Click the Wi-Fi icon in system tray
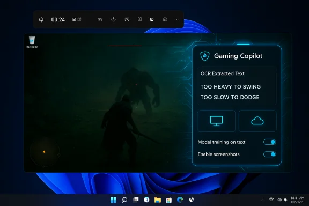This screenshot has width=309, height=206. (x=271, y=200)
